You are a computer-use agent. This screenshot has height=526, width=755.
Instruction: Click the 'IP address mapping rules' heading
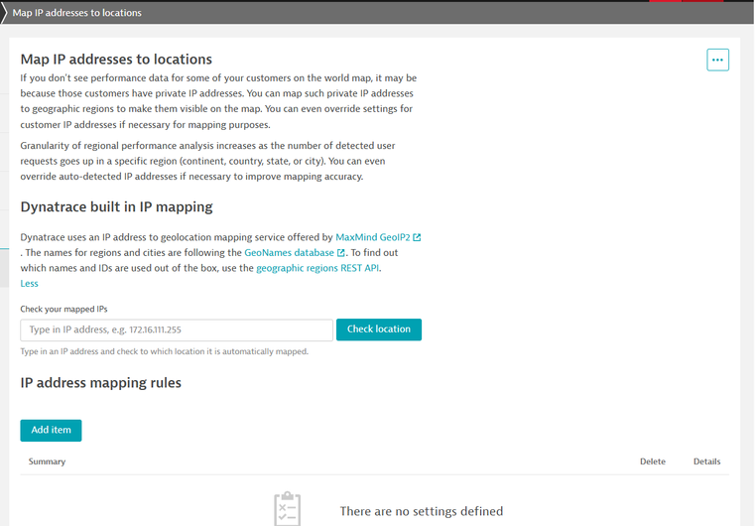[x=100, y=382]
